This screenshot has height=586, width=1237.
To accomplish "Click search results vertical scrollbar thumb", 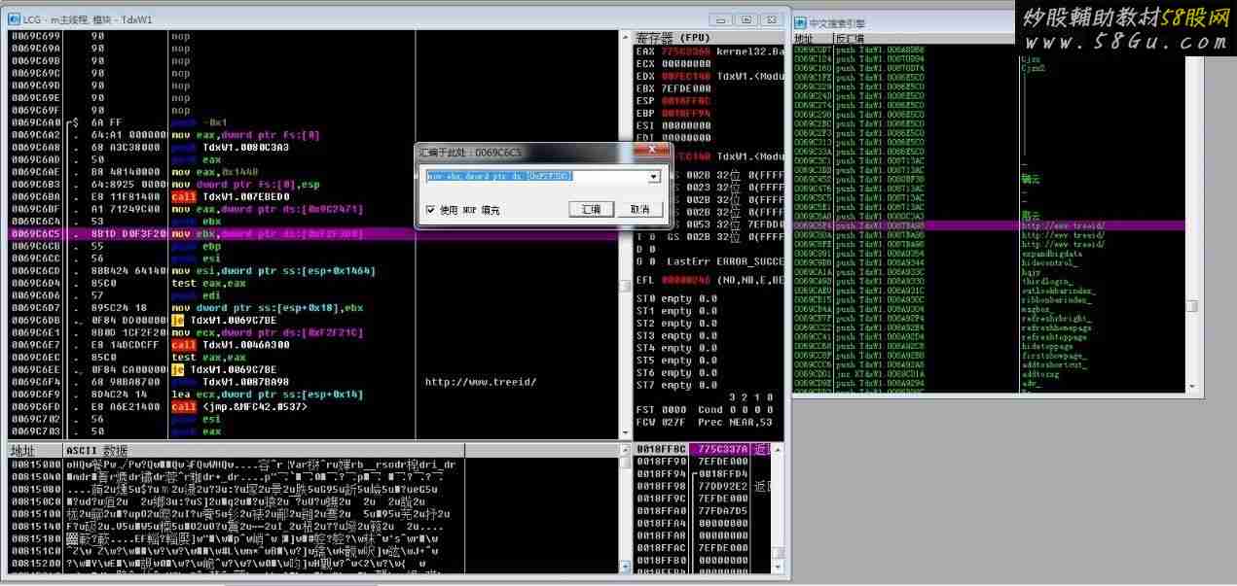I will tap(1192, 306).
